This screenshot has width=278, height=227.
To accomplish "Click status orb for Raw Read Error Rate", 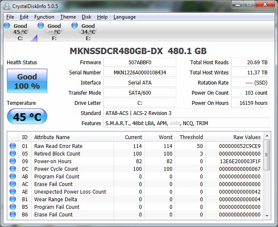I will (x=13, y=146).
